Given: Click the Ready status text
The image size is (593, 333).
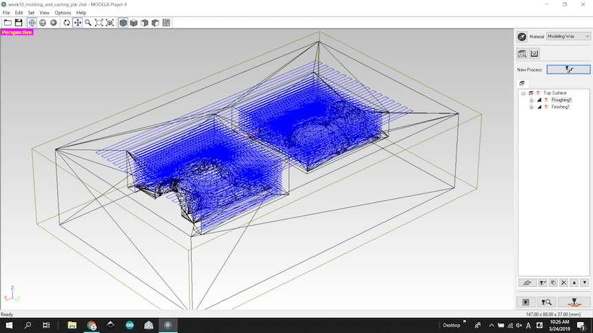Looking at the screenshot, I should pos(7,314).
